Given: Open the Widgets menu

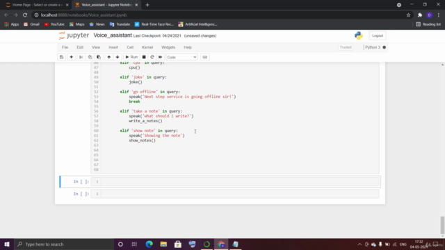Looking at the screenshot, I should tap(168, 47).
